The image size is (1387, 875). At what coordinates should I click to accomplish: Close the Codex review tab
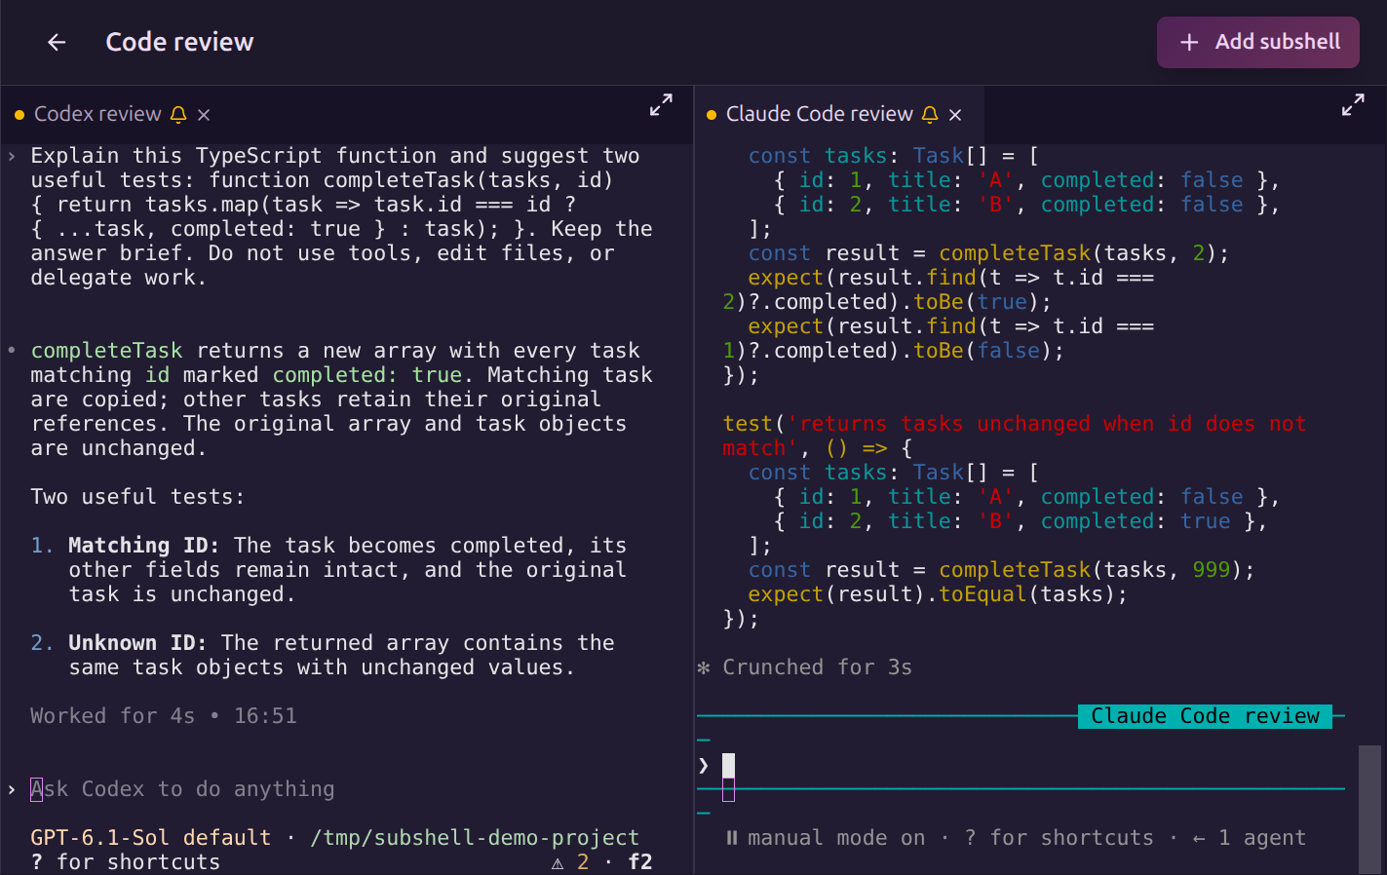204,115
